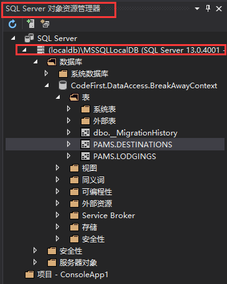Click the localdb server instance icon
Image resolution: width=227 pixels, height=284 pixels.
click(40, 50)
